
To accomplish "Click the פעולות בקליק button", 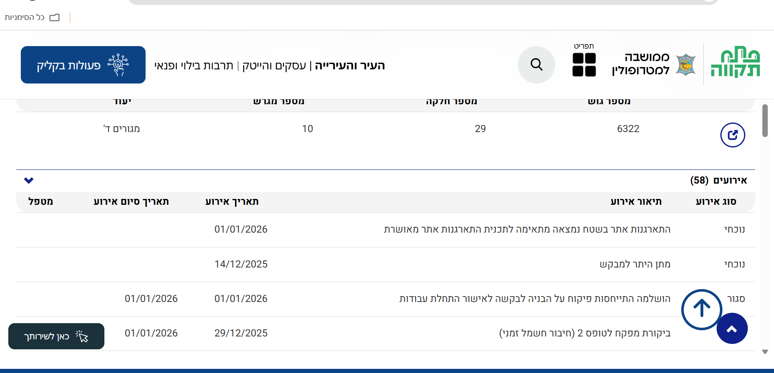I will (x=83, y=65).
